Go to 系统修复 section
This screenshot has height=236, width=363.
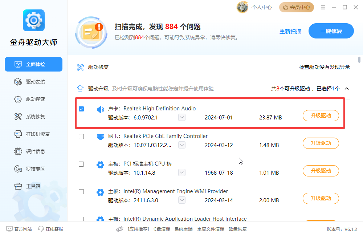coord(33,117)
